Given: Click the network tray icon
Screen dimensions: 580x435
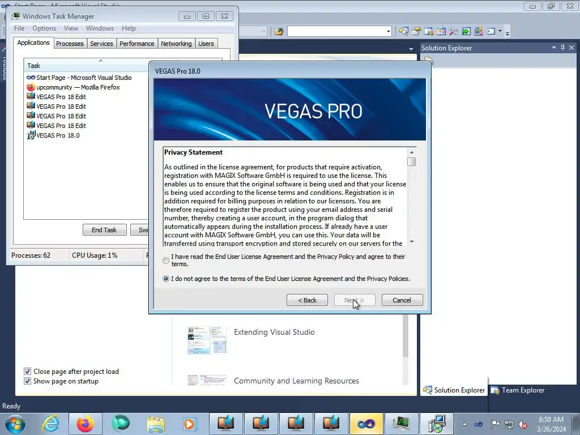Looking at the screenshot, I should (509, 424).
